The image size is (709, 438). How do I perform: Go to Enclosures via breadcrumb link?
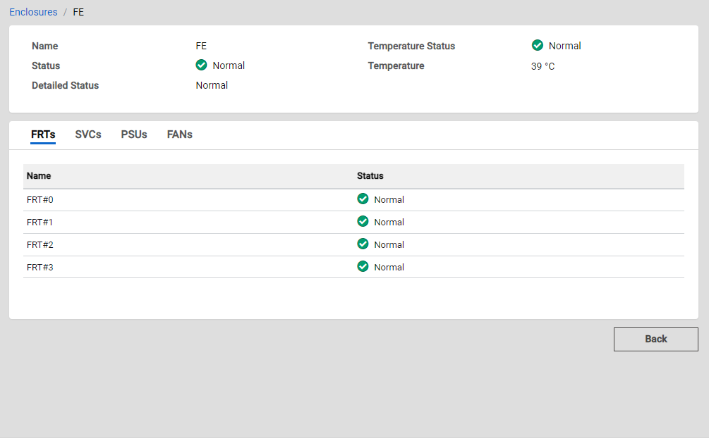[x=33, y=12]
